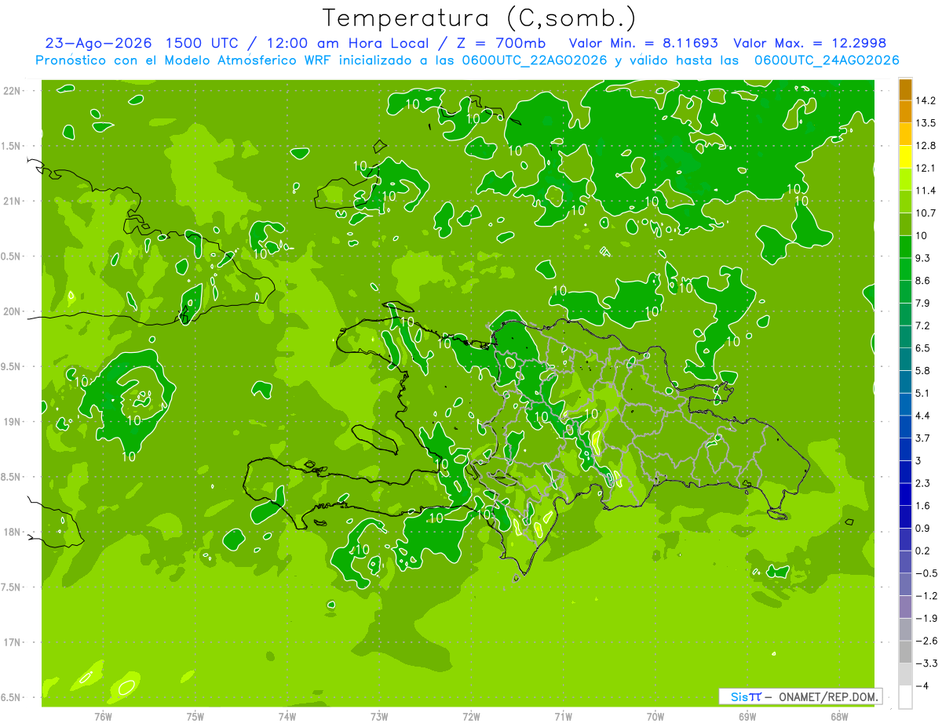The width and height of the screenshot is (942, 727).
Task: Click the '68W' longitude label
Action: tap(839, 717)
